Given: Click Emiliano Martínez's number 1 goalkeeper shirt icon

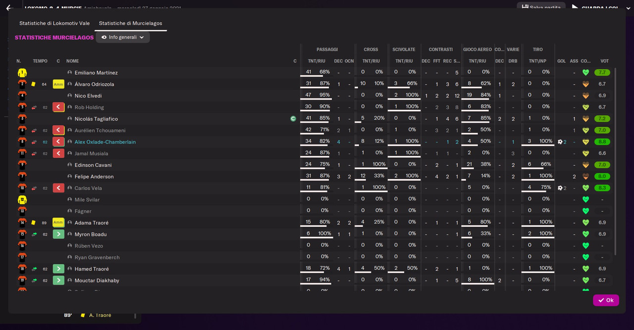Looking at the screenshot, I should pyautogui.click(x=22, y=73).
